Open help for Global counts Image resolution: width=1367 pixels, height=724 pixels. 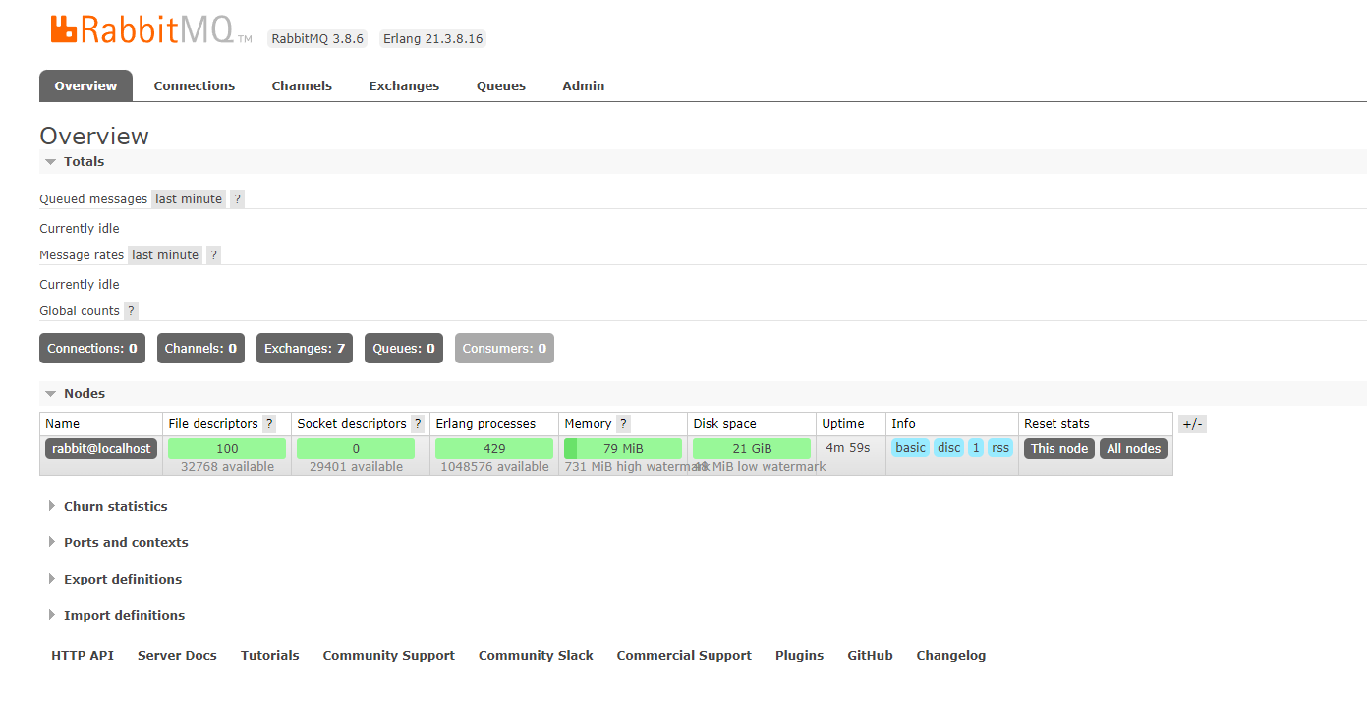tap(131, 310)
